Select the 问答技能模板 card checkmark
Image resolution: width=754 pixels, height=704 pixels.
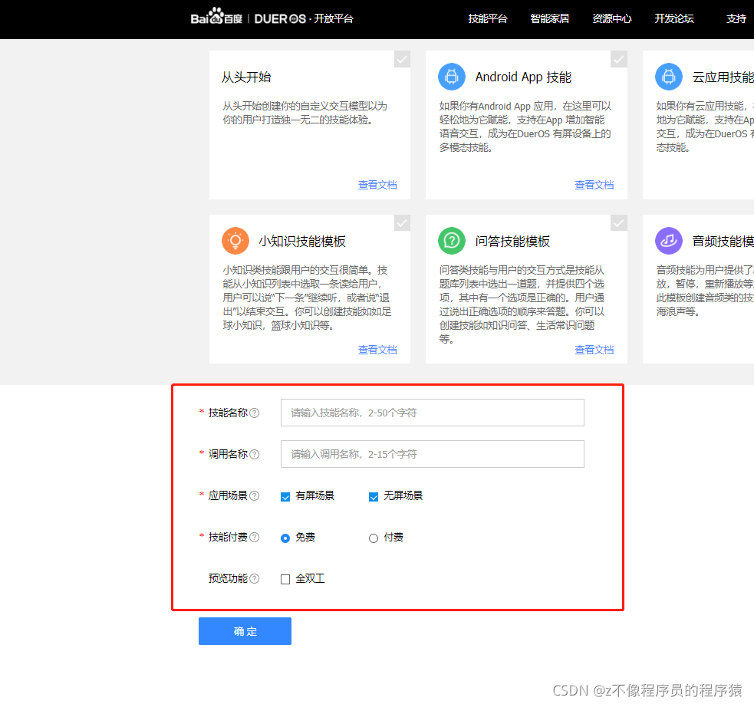[x=619, y=223]
